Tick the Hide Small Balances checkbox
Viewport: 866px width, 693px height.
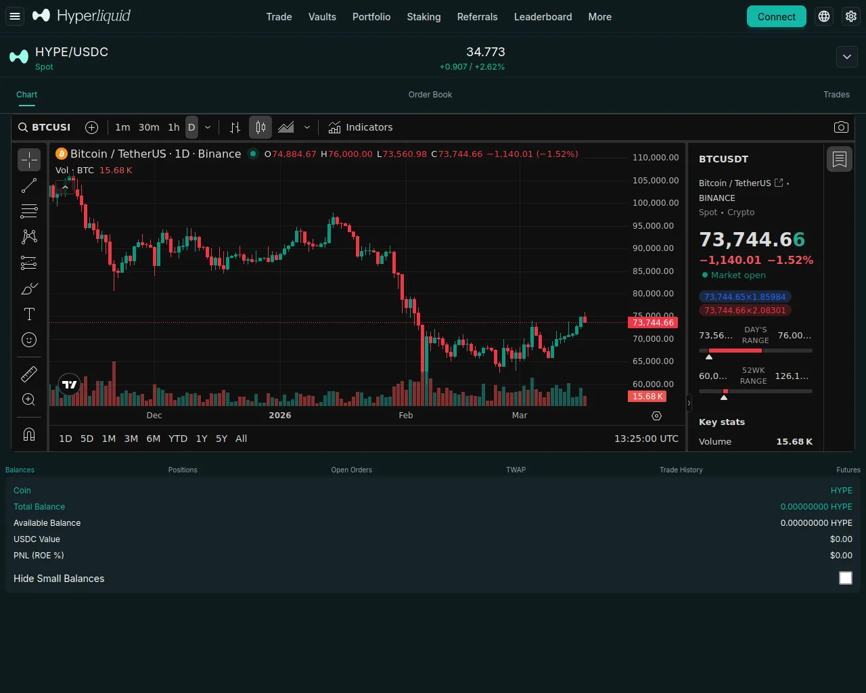point(845,578)
